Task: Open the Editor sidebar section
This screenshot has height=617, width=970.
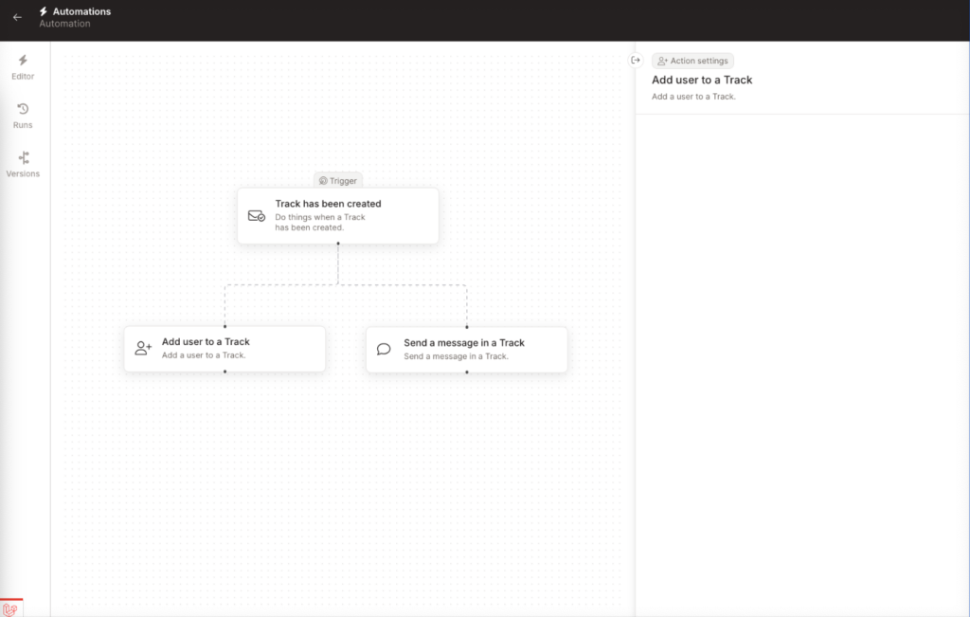Action: (x=23, y=67)
